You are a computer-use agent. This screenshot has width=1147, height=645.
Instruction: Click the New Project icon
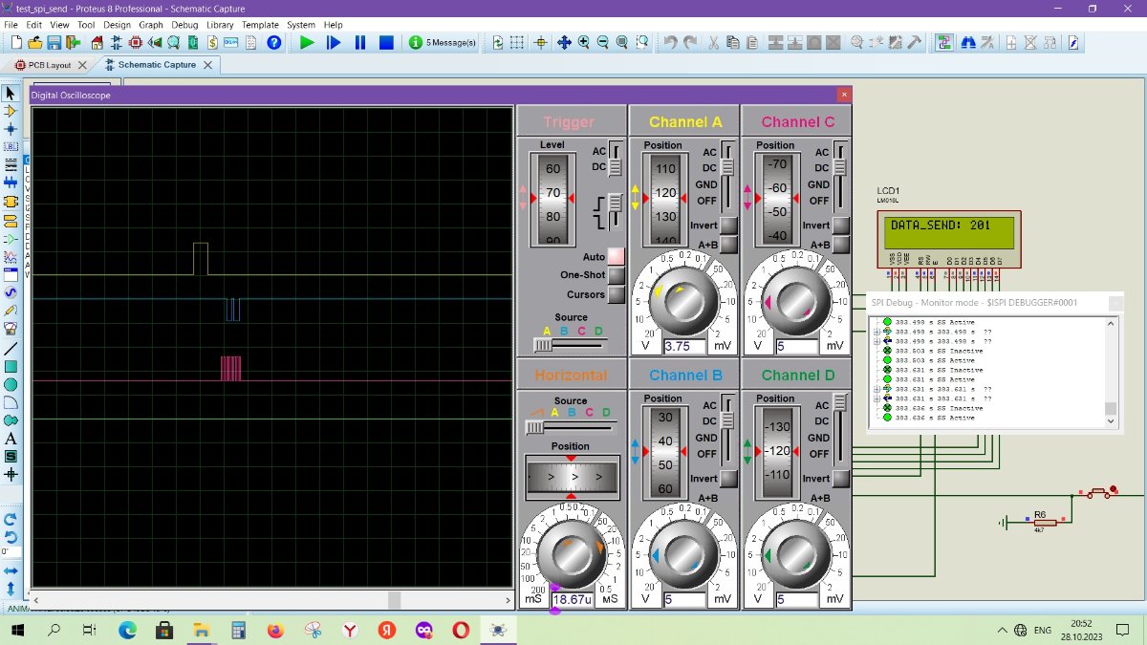(17, 42)
